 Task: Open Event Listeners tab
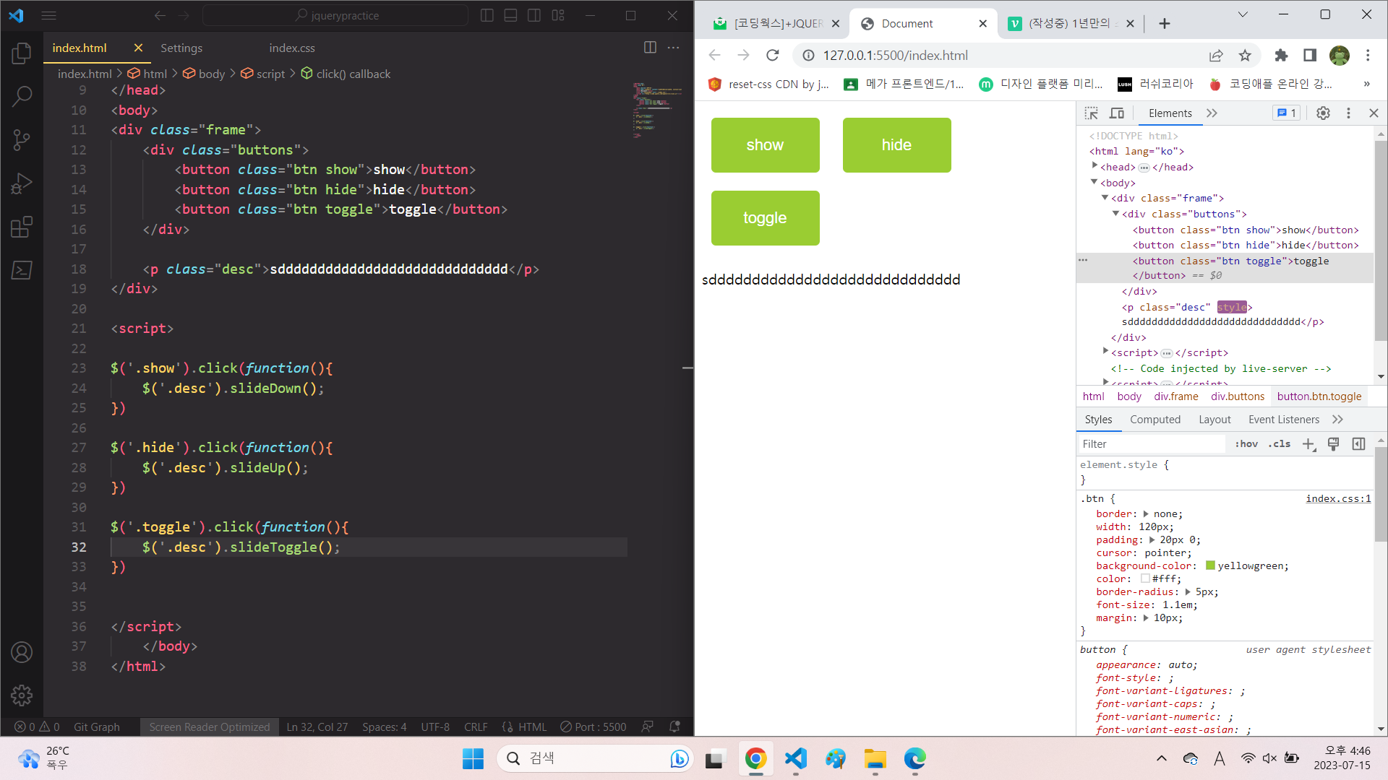coord(1284,420)
